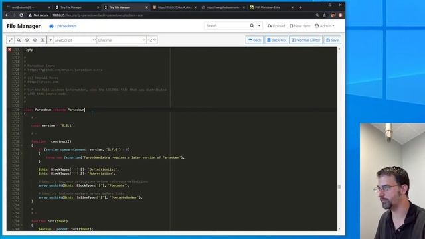Click the Back button
425x239 pixels.
pyautogui.click(x=254, y=40)
